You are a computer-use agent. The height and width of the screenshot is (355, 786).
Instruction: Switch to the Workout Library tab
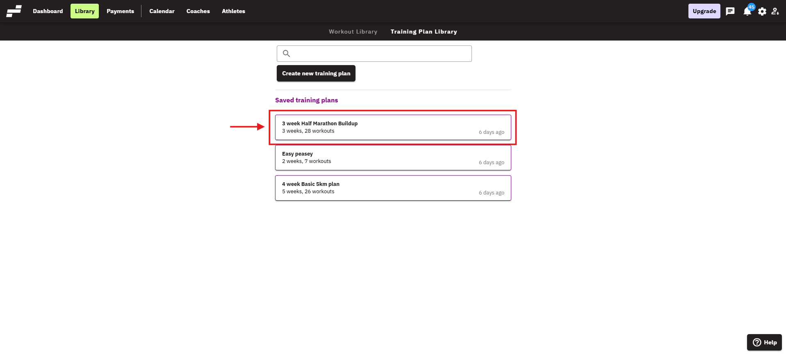[x=353, y=32]
